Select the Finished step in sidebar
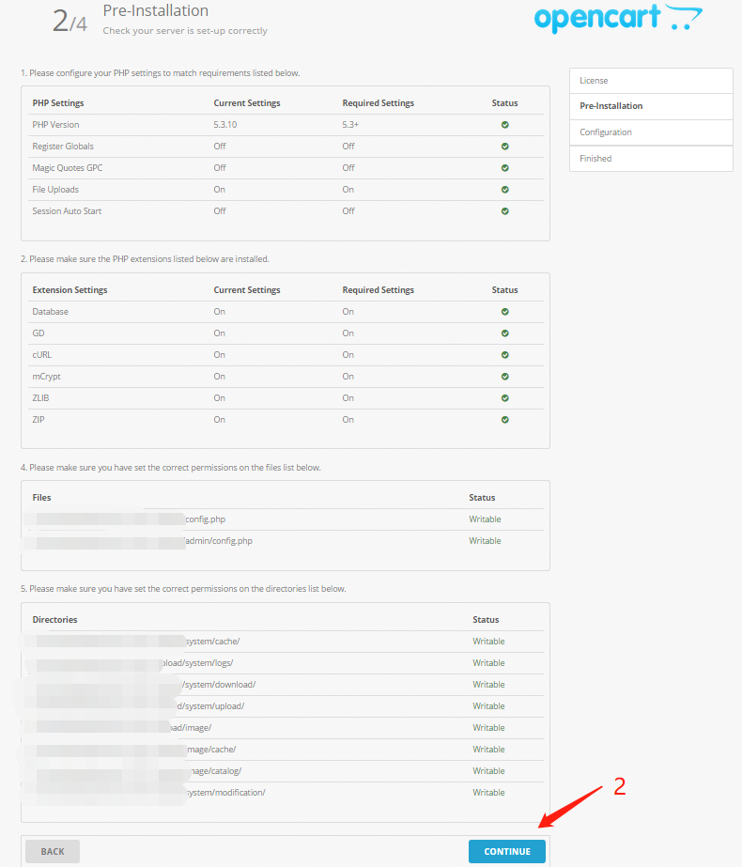 [x=651, y=159]
